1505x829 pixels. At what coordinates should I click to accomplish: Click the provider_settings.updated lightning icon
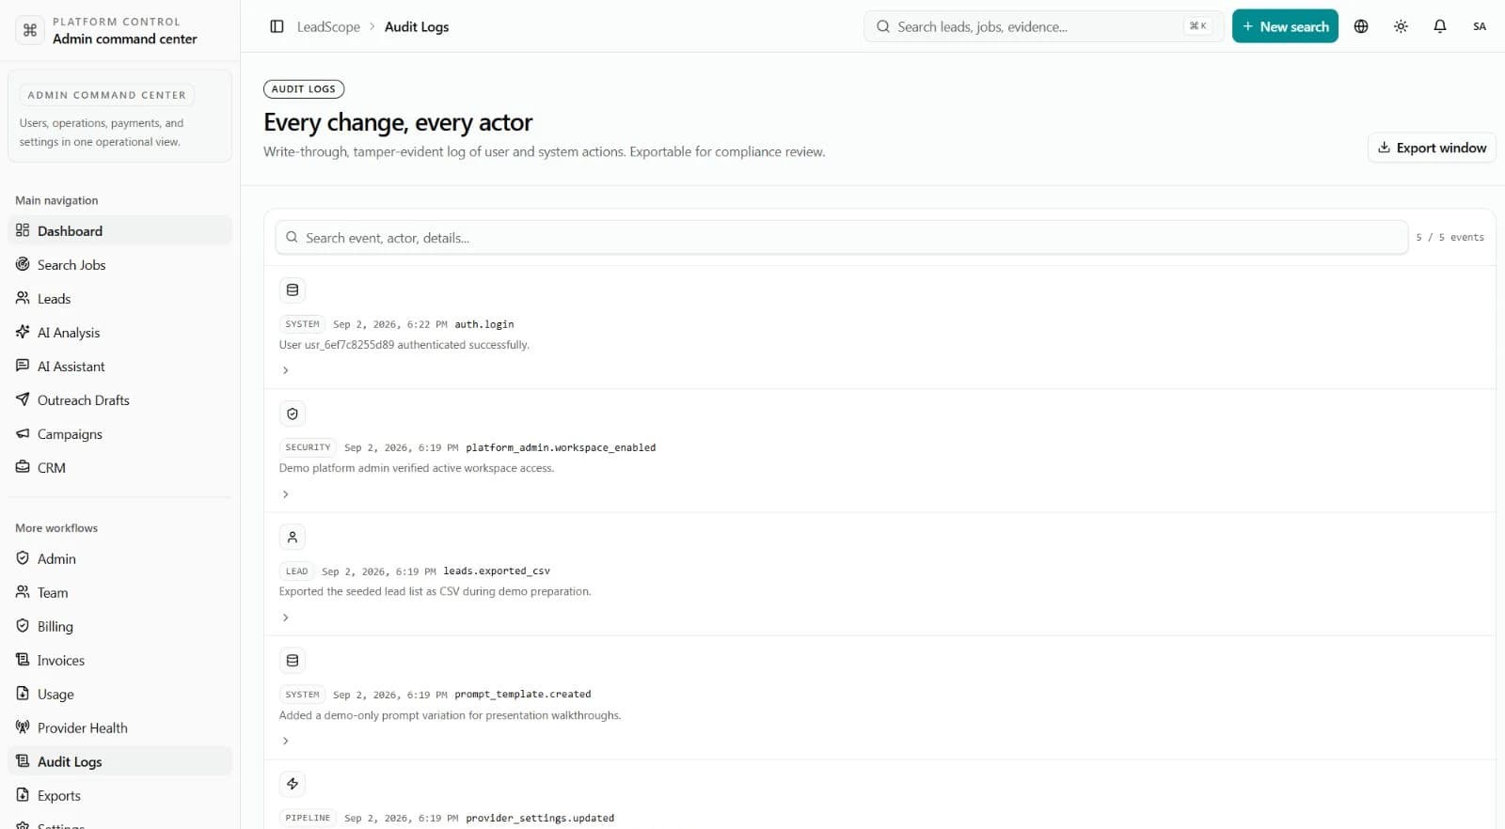(293, 784)
